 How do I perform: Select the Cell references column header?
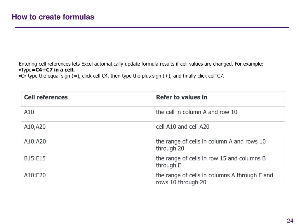tap(46, 97)
